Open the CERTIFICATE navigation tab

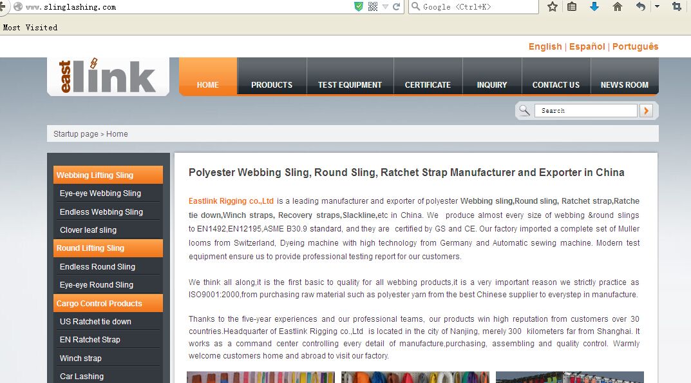428,76
